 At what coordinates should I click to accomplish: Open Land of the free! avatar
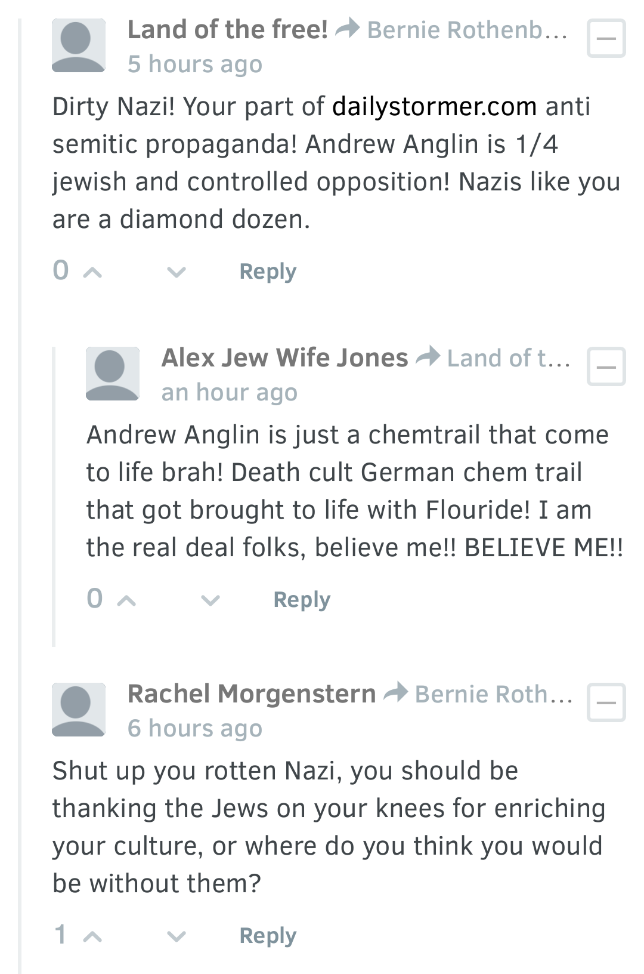click(x=79, y=45)
